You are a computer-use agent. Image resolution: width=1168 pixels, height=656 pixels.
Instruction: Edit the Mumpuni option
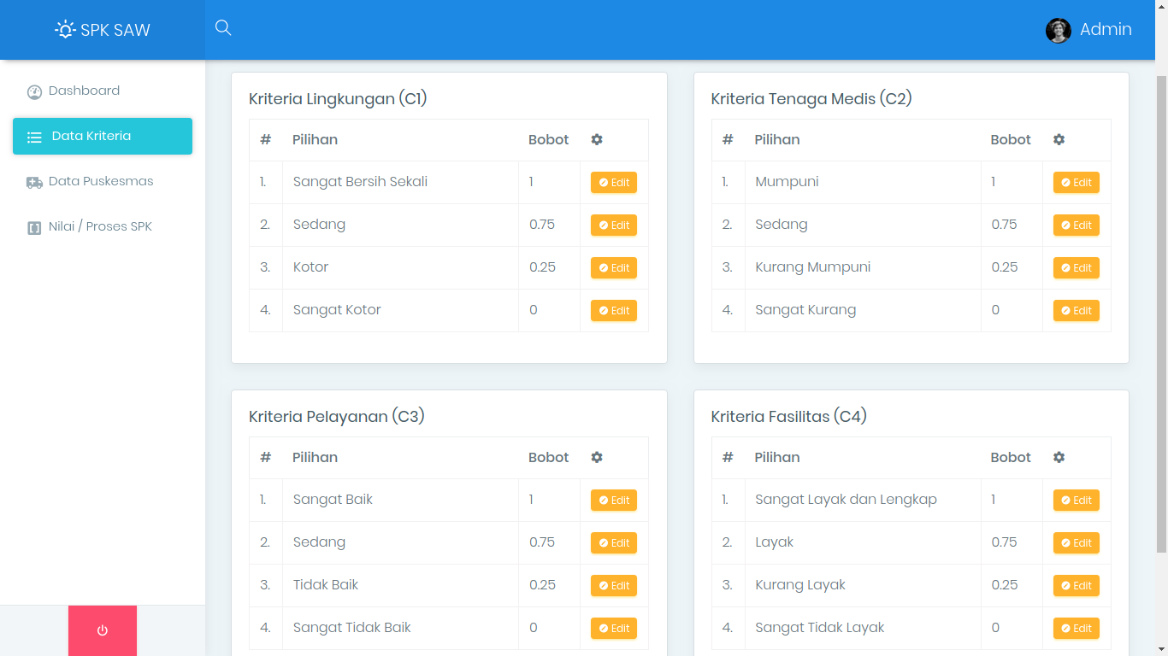point(1076,183)
